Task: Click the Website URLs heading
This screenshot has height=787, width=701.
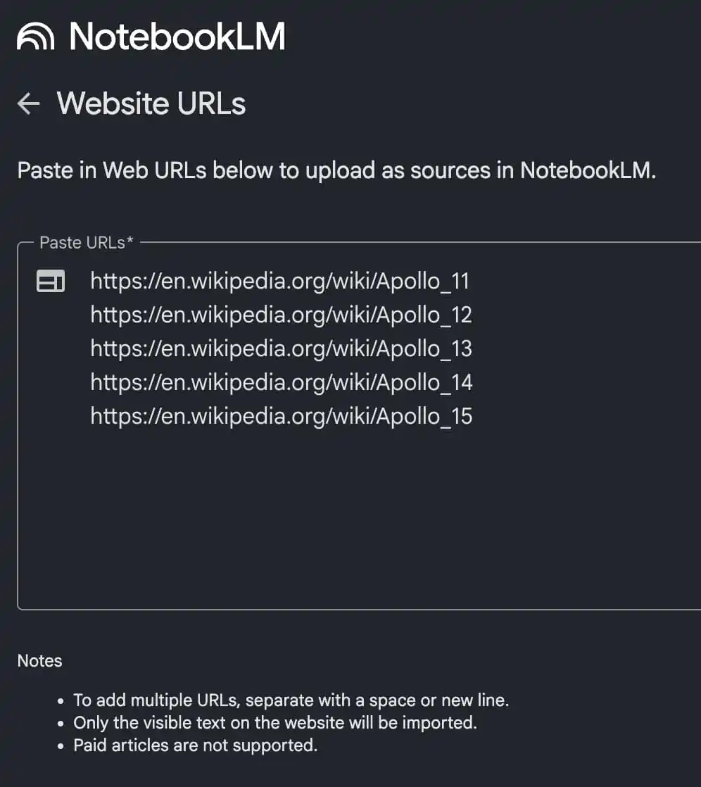Action: [151, 104]
